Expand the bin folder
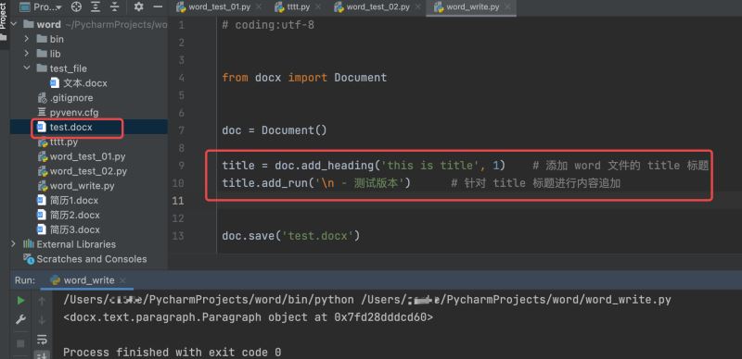The height and width of the screenshot is (359, 742). 27,39
